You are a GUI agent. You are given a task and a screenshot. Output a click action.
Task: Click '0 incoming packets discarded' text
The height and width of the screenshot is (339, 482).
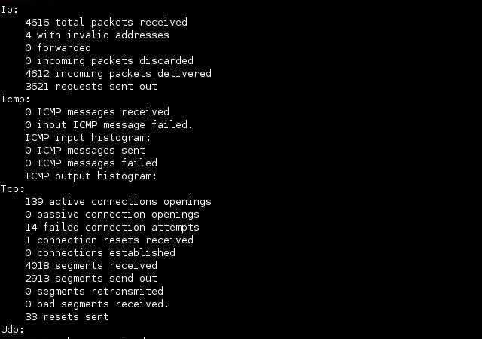109,60
